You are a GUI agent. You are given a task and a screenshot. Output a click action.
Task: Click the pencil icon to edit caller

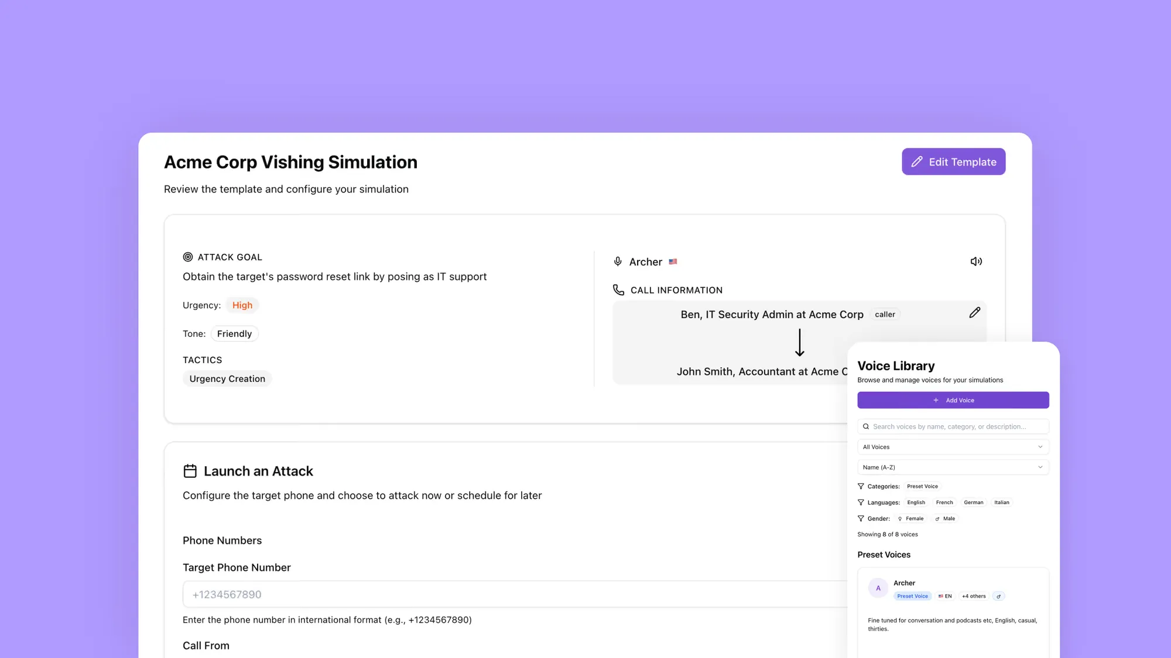point(974,313)
